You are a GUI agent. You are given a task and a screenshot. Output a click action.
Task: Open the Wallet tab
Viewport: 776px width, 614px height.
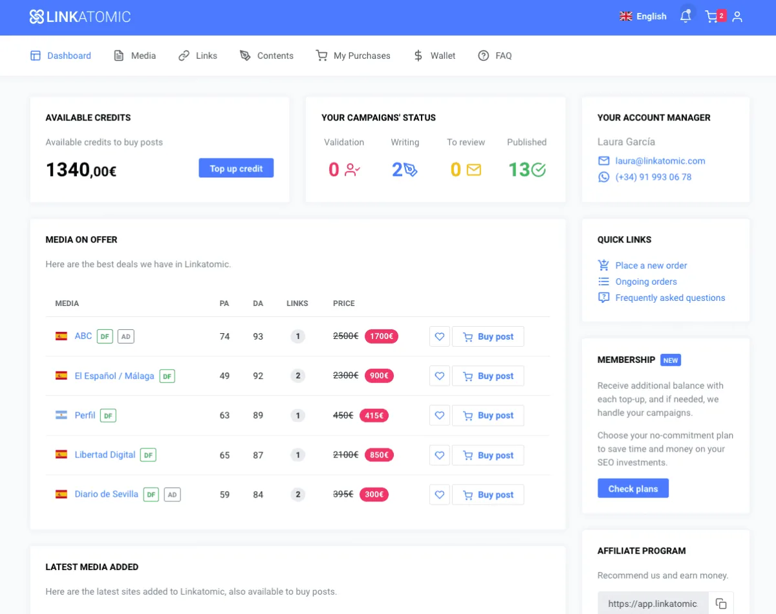(435, 56)
